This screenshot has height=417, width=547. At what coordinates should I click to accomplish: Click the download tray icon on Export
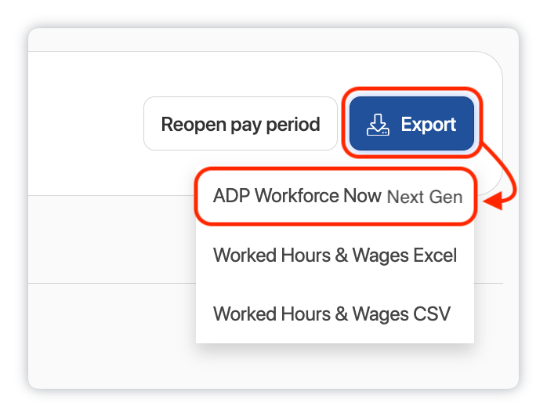click(379, 124)
